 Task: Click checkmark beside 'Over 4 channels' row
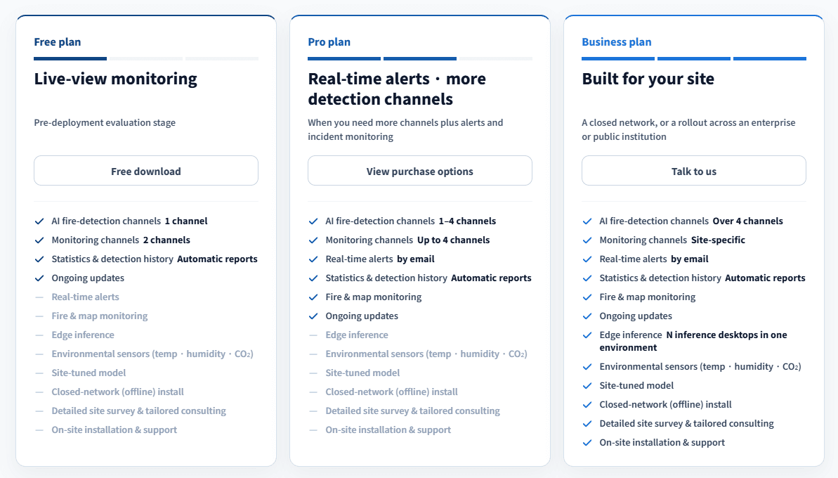pos(587,221)
